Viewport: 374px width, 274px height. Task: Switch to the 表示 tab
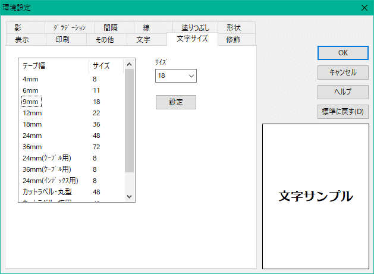[22, 40]
